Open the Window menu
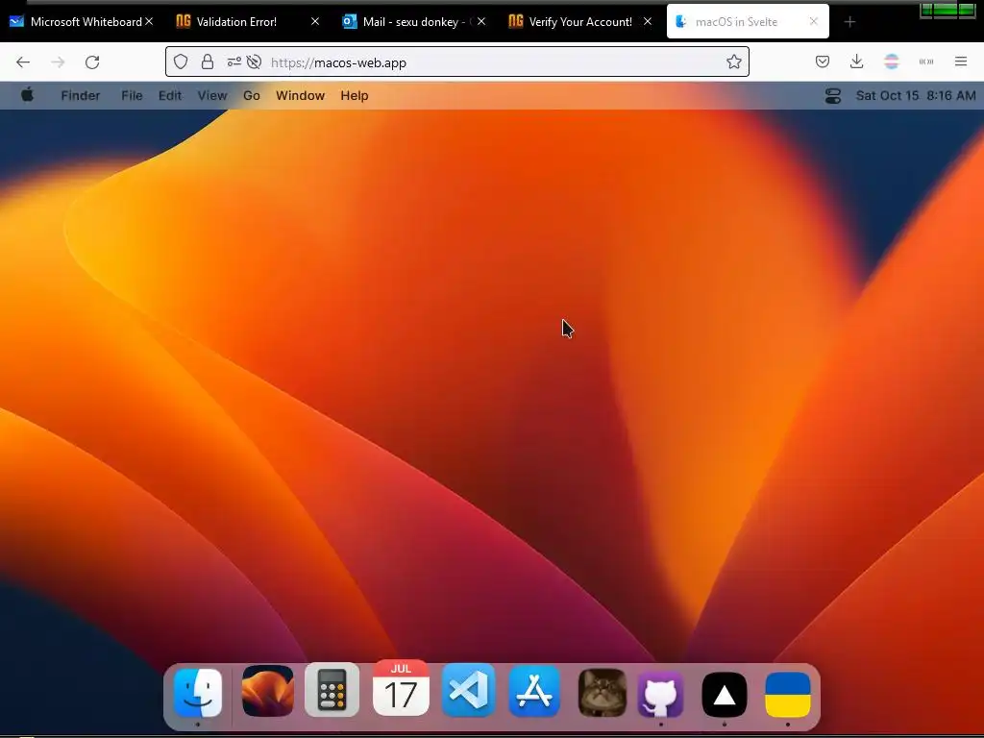Screen dimensions: 984x738 pos(300,95)
